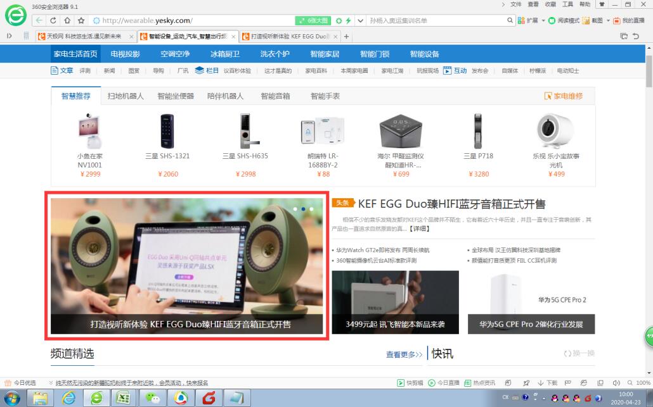
Task: Click the 文章 section icon
Action: coord(55,71)
